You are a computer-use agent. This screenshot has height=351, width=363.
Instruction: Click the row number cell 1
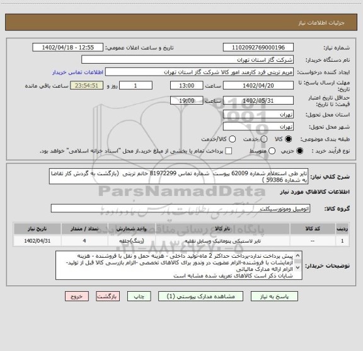[x=342, y=241]
